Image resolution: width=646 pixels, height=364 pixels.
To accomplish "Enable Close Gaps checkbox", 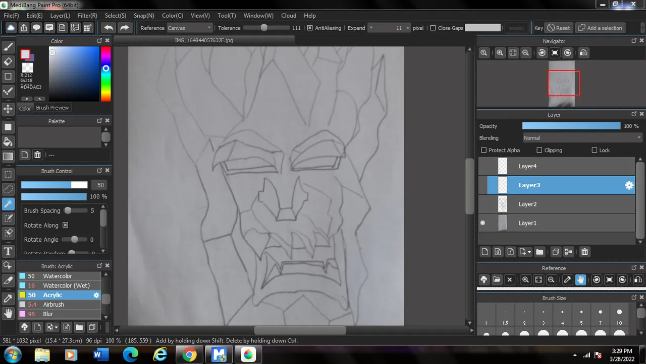I will (x=433, y=28).
